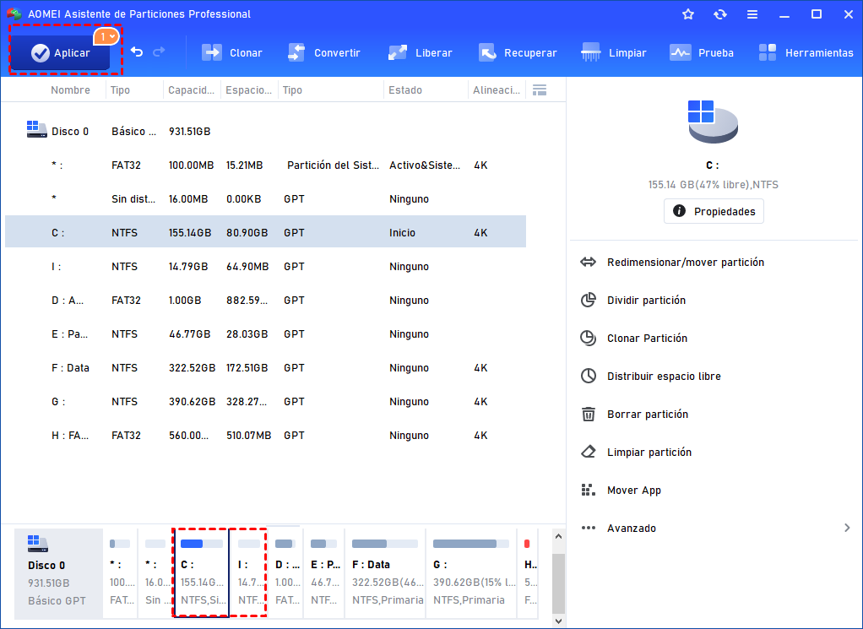Open the column settings list icon
The height and width of the screenshot is (629, 863).
pyautogui.click(x=540, y=90)
